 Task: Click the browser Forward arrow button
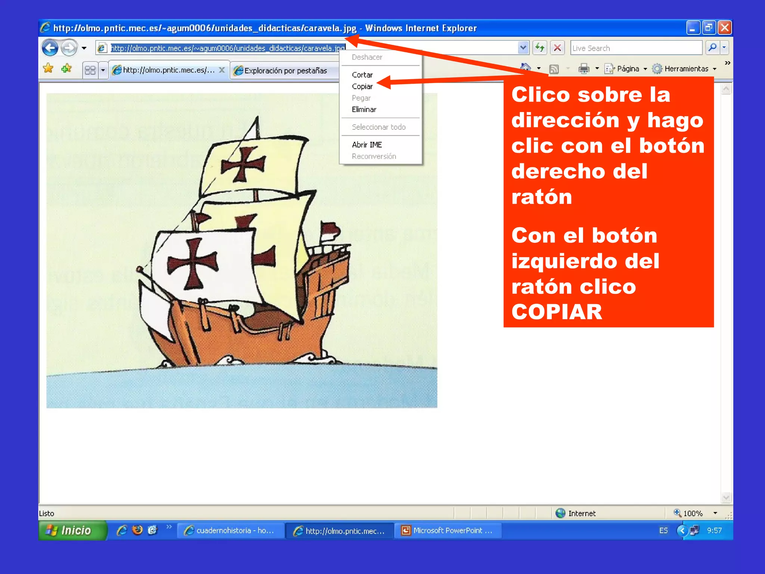tap(69, 48)
